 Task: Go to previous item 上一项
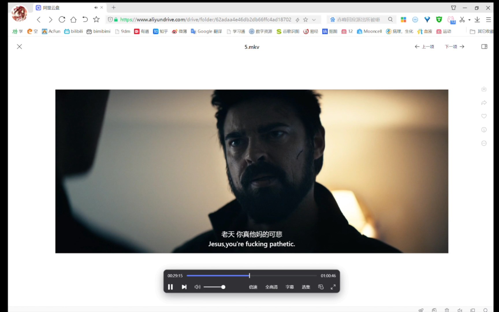pyautogui.click(x=424, y=47)
